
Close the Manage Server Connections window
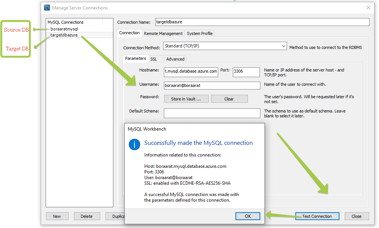pos(368,8)
